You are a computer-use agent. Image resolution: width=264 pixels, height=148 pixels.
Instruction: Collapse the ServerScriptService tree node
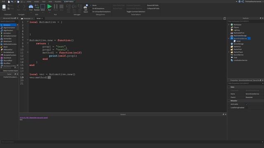coord(229,38)
